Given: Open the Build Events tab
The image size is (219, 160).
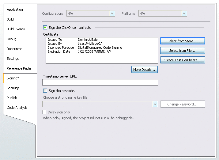Looking at the screenshot, I should pyautogui.click(x=16, y=29).
